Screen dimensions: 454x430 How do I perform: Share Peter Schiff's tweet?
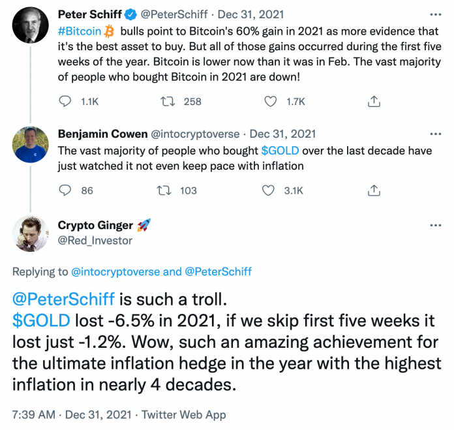[374, 101]
